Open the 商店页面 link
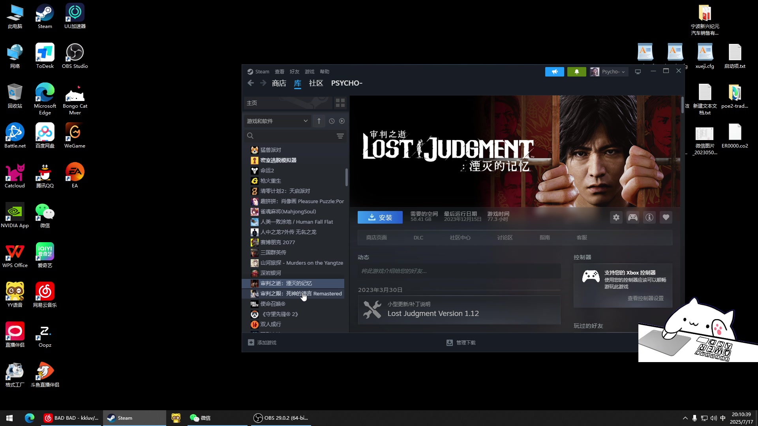The width and height of the screenshot is (758, 426). [376, 237]
